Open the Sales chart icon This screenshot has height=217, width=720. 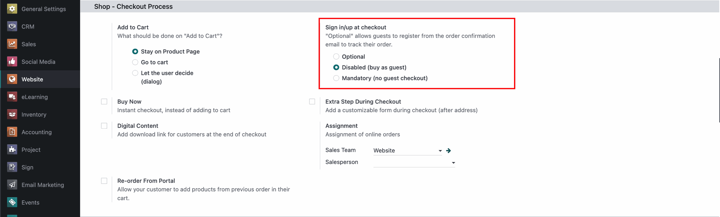click(x=12, y=44)
